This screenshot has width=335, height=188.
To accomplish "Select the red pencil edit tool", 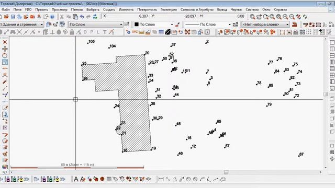I will [5, 82].
